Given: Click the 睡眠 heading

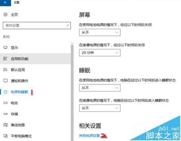Looking at the screenshot, I should coord(84,70).
